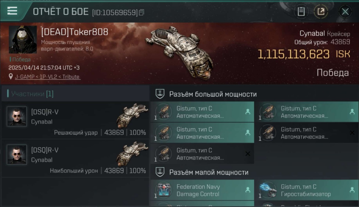Click X mark on right-column Gistum autocannon
The height and width of the screenshot is (207, 359).
coord(352,133)
